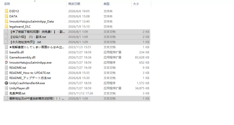Click the baselib.dll file icon
The image size is (234, 125).
pyautogui.click(x=6, y=52)
